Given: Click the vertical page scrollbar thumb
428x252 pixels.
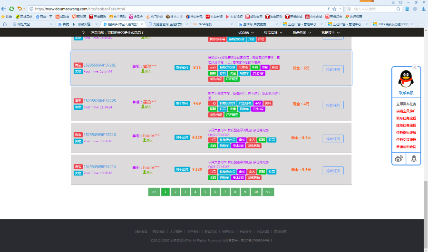Looking at the screenshot, I should [x=426, y=200].
